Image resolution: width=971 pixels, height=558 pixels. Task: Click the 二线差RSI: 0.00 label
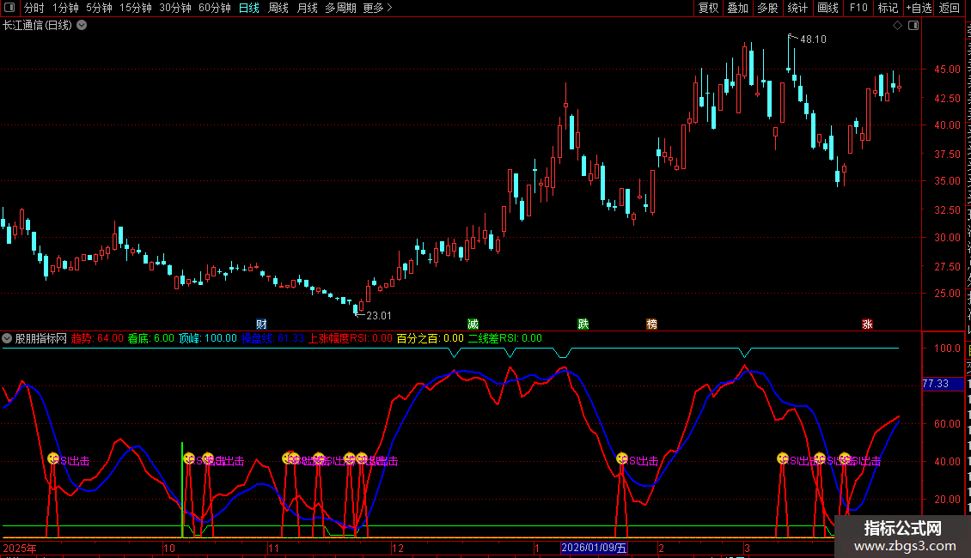[x=504, y=338]
